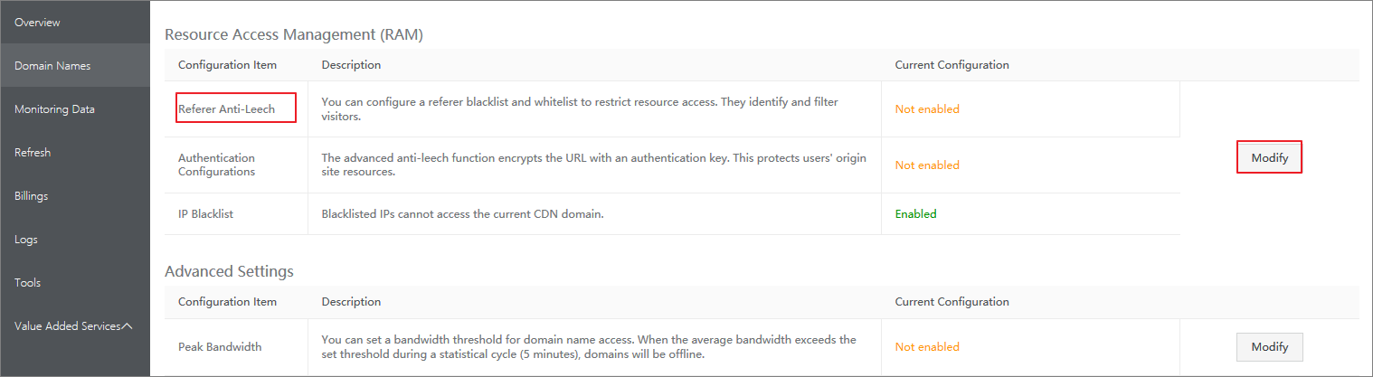Click the Resource Access Management (RAM) heading

pyautogui.click(x=294, y=34)
